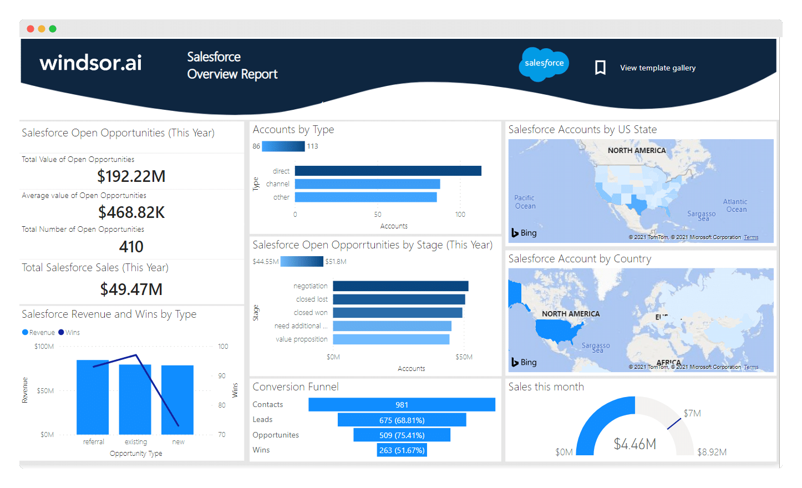Click the $4.46M gauge value

635,444
